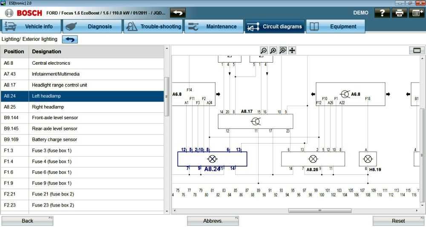The width and height of the screenshot is (426, 227).
Task: Click the Back button at bottom left
Action: coord(27,221)
